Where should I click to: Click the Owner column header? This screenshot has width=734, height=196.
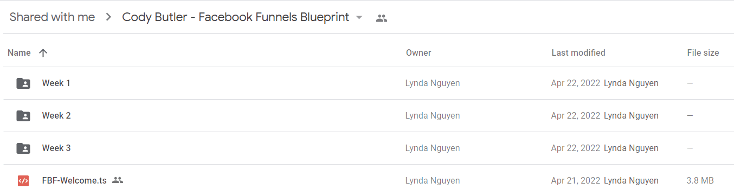tap(418, 53)
